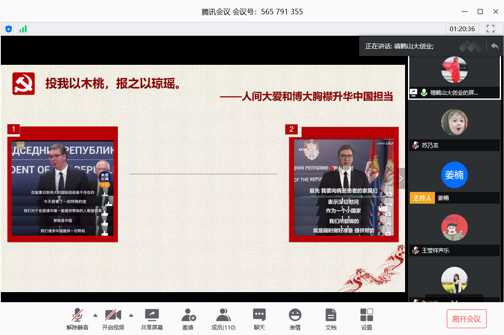Screen dimensions: 504x335
Task: Click the 离开会议 leave meeting button
Action: [467, 319]
